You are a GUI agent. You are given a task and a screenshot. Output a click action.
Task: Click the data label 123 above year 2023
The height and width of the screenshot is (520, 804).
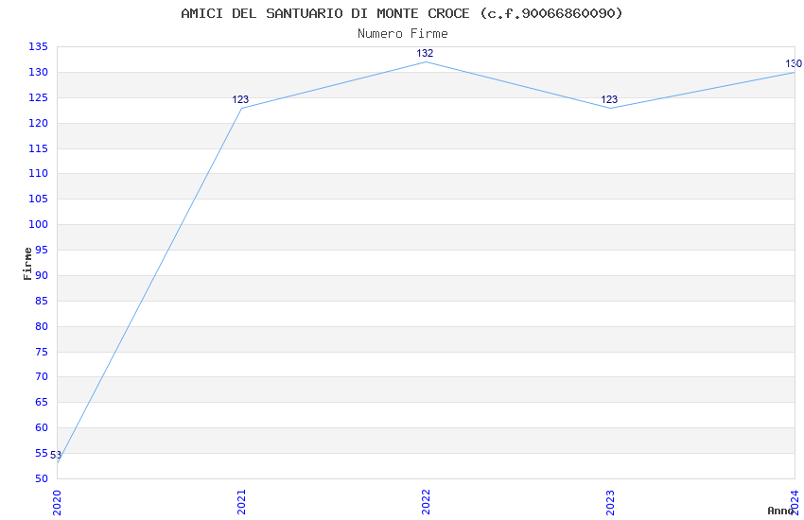[609, 99]
